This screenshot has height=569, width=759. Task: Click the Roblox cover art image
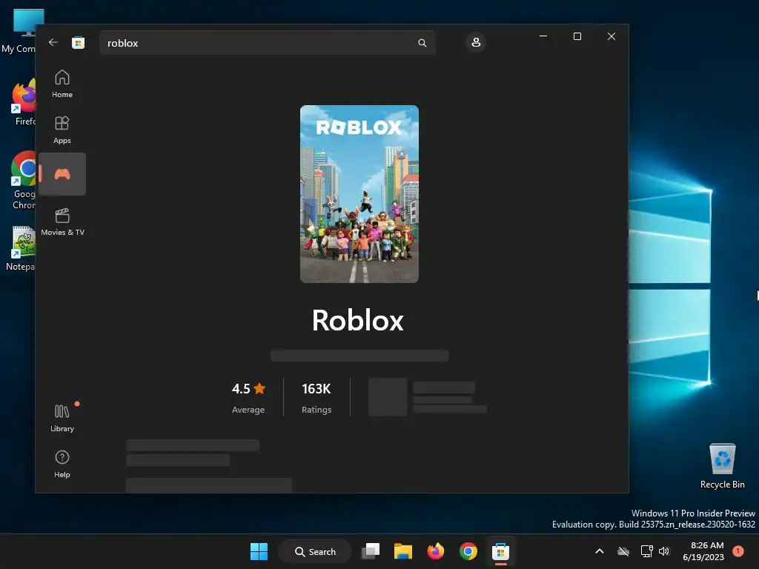(359, 194)
